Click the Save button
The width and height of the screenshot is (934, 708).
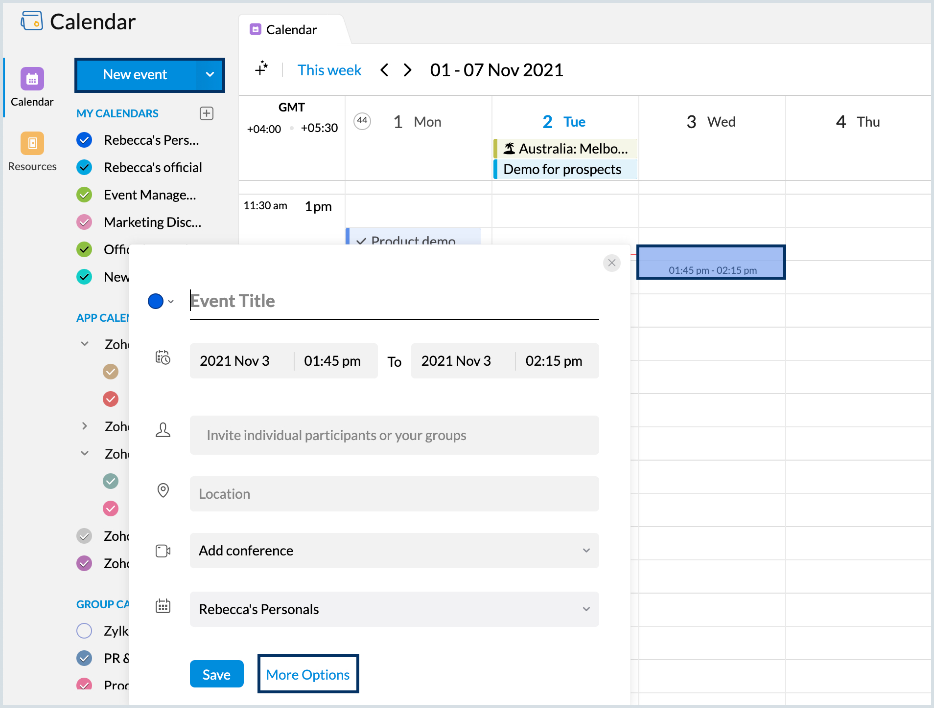[216, 674]
